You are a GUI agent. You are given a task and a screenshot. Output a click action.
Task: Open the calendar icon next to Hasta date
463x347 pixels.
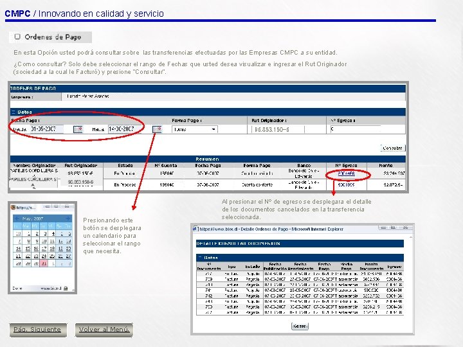pyautogui.click(x=157, y=129)
